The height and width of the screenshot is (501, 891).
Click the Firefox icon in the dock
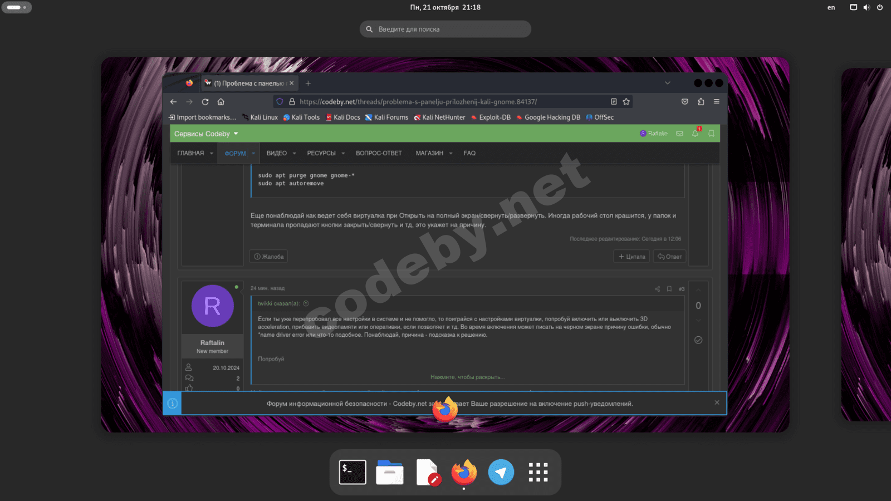click(464, 472)
